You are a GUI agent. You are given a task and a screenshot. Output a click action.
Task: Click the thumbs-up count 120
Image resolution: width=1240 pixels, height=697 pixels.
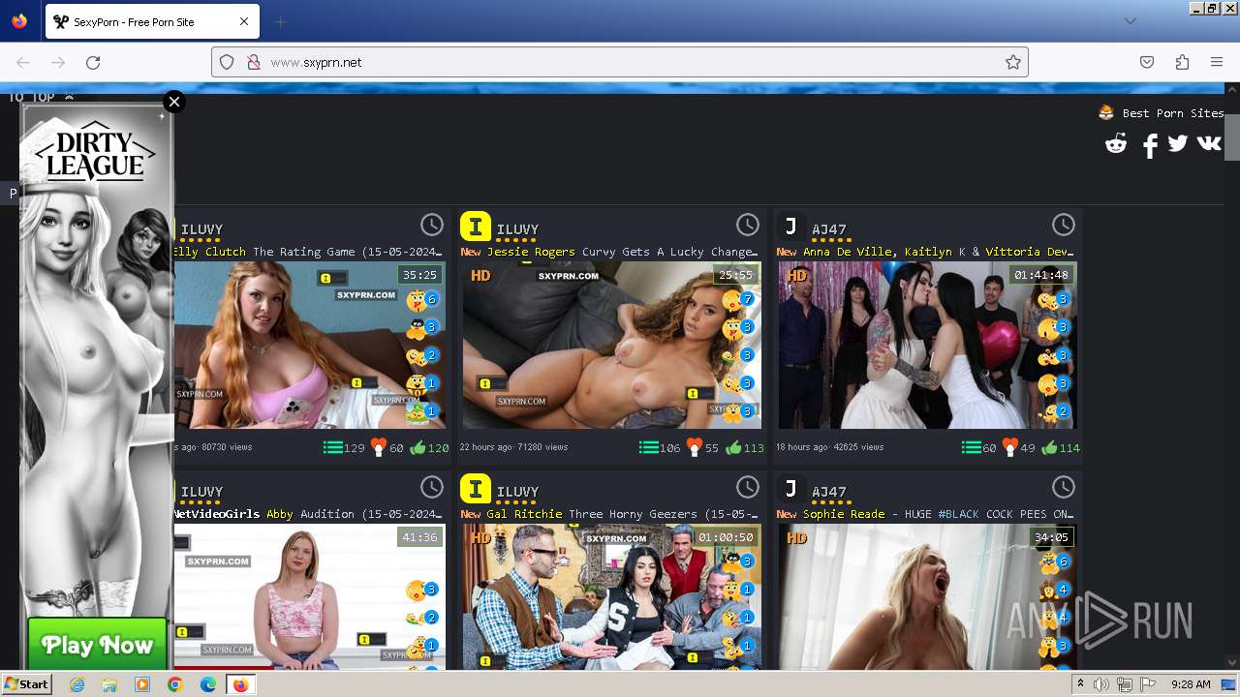coord(429,447)
